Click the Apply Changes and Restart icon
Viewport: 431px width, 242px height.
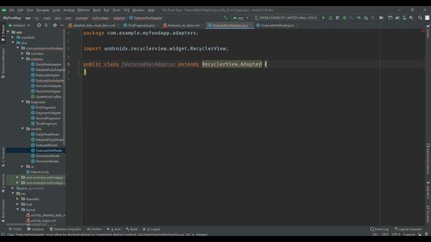tap(331, 18)
